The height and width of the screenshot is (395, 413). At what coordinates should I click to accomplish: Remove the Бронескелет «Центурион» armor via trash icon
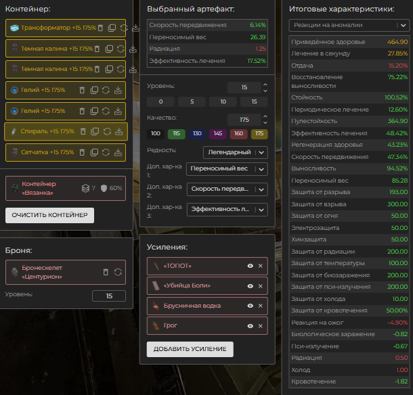click(x=106, y=272)
